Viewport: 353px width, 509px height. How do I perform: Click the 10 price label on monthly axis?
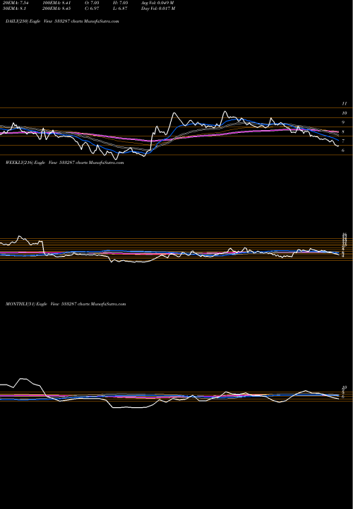[x=345, y=387]
